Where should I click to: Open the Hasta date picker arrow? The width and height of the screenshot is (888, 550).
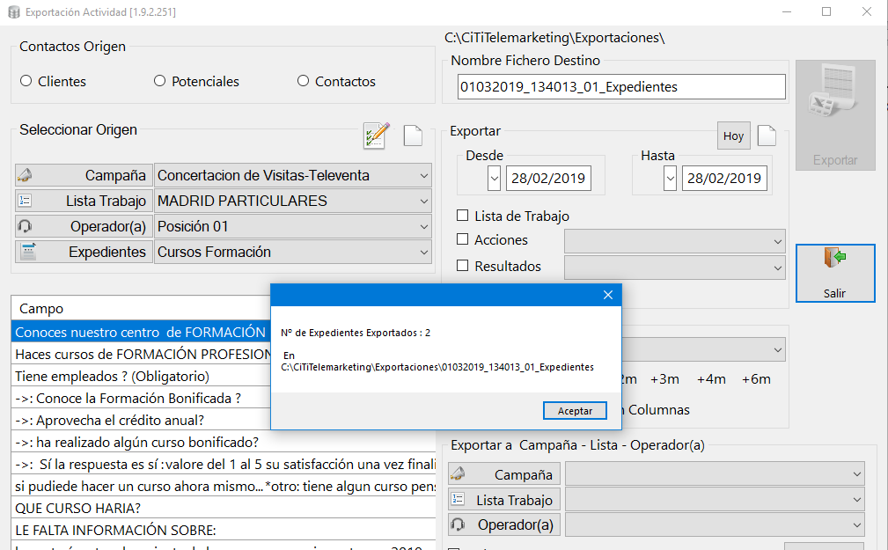pos(670,179)
